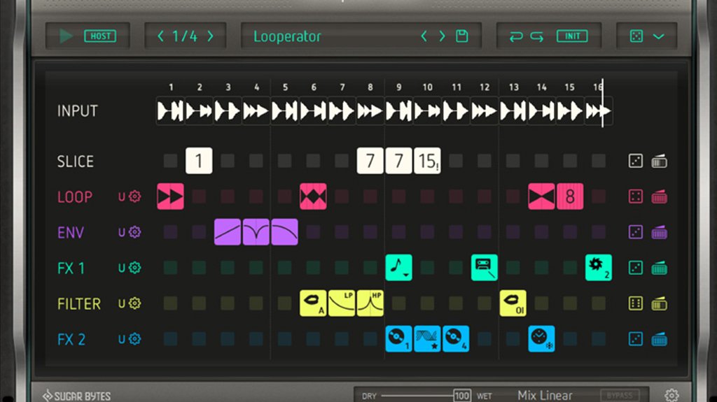
Task: Open FILTER row settings gear
Action: (x=134, y=303)
